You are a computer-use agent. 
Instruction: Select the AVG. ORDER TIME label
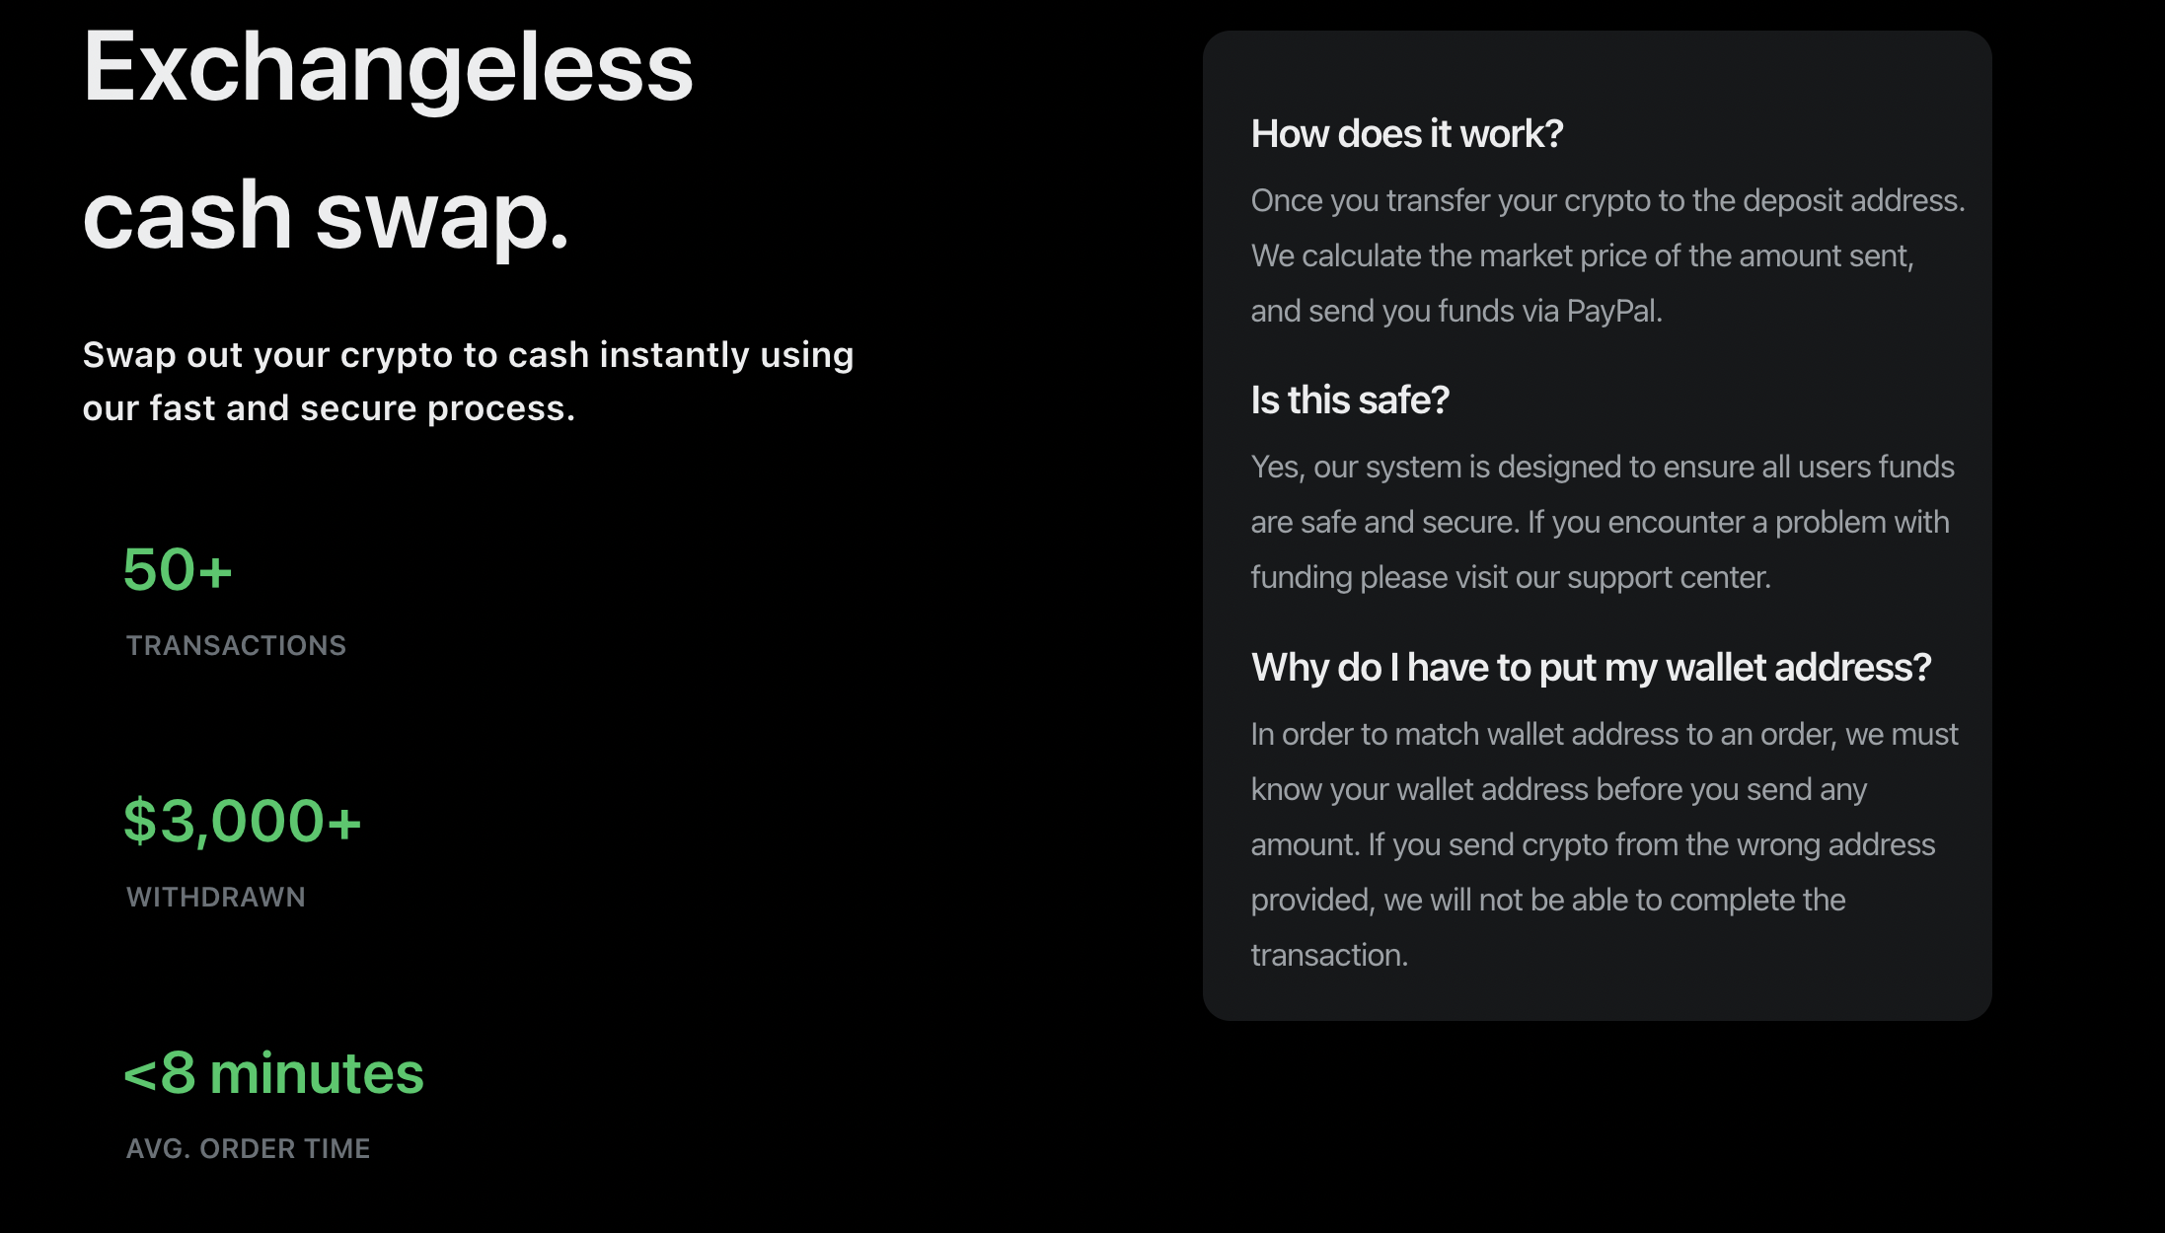click(249, 1148)
